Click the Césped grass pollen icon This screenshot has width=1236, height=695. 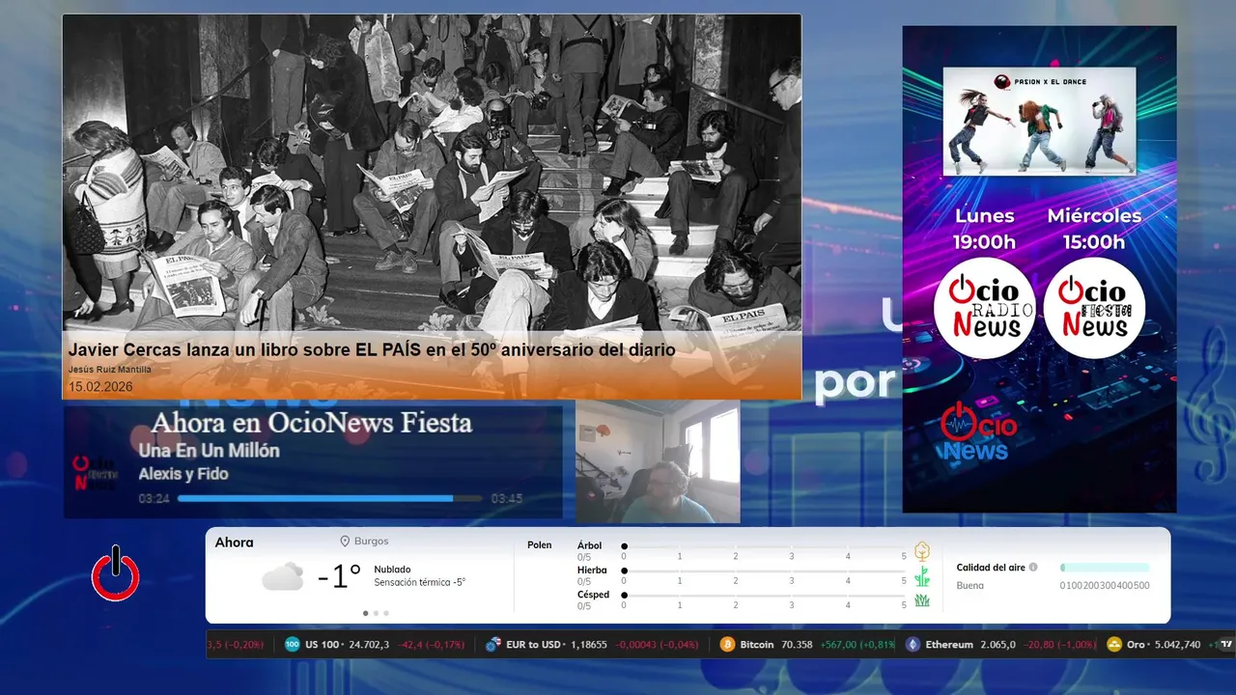(x=922, y=600)
